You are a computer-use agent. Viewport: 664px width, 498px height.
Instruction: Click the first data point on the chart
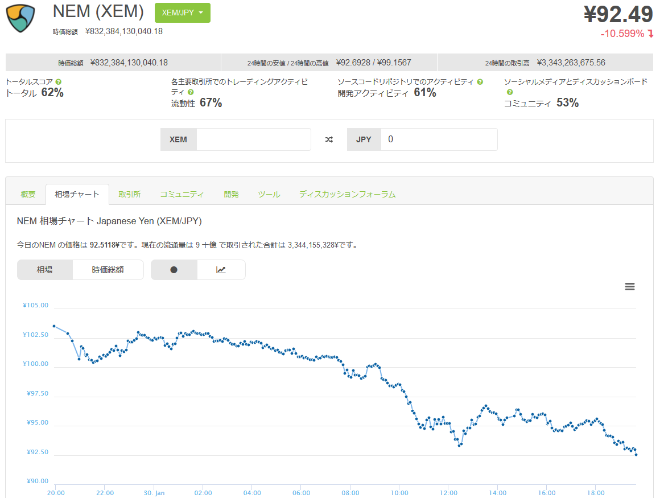54,326
